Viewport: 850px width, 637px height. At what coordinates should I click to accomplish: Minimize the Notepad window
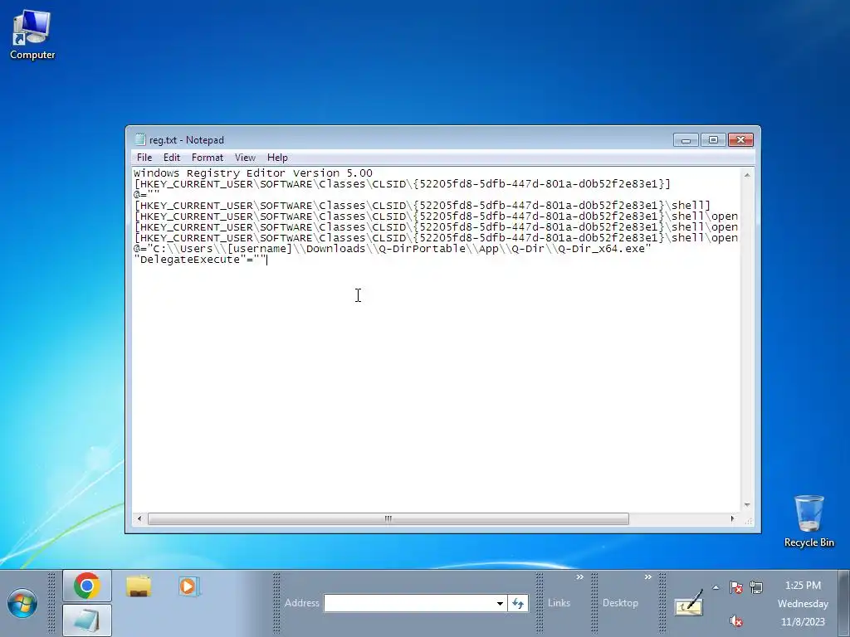[686, 140]
